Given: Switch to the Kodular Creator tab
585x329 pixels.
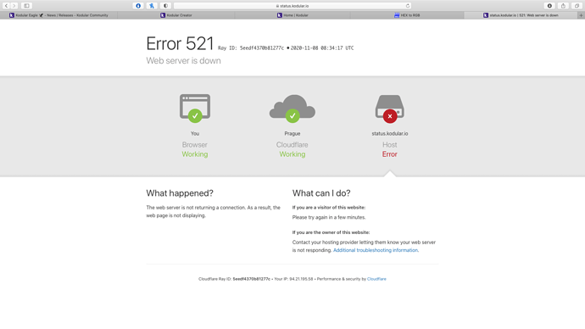Looking at the screenshot, I should tap(175, 15).
